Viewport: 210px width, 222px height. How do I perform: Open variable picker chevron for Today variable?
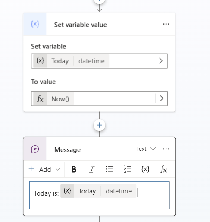point(161,61)
